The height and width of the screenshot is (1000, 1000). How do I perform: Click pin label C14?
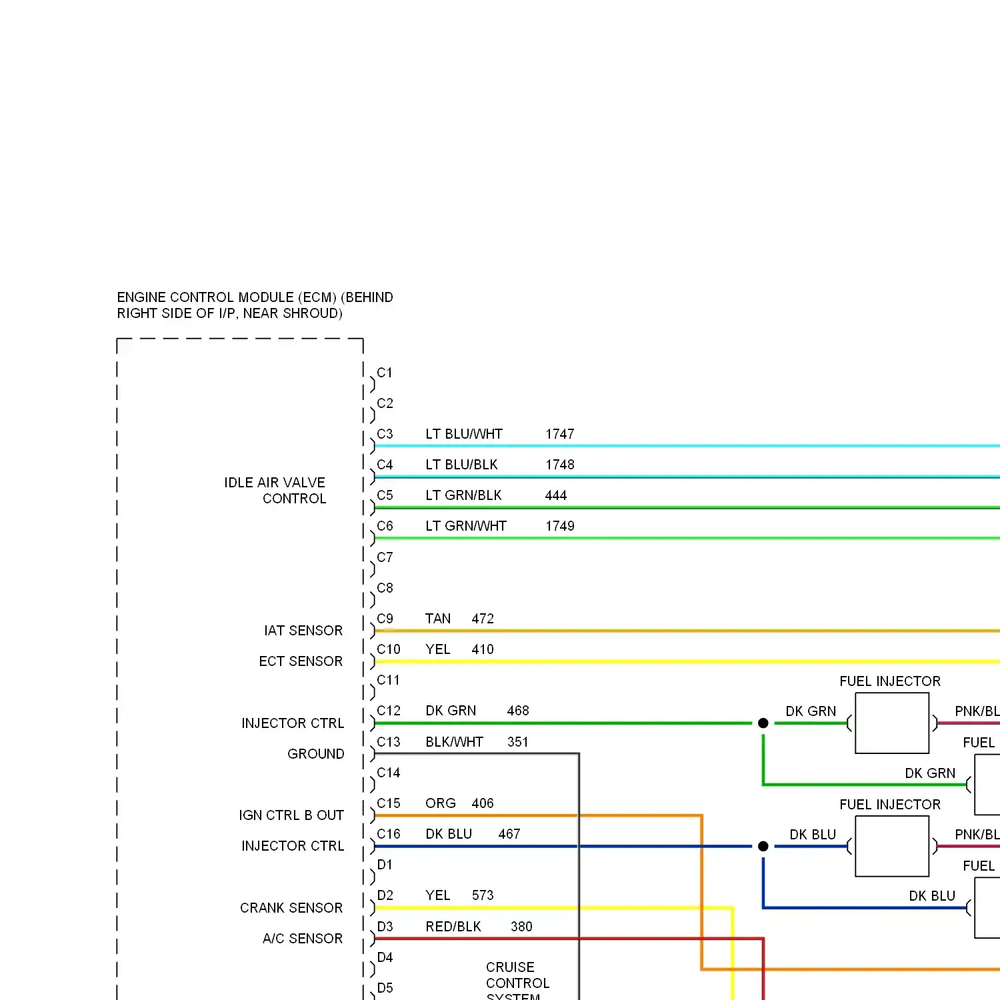click(389, 773)
